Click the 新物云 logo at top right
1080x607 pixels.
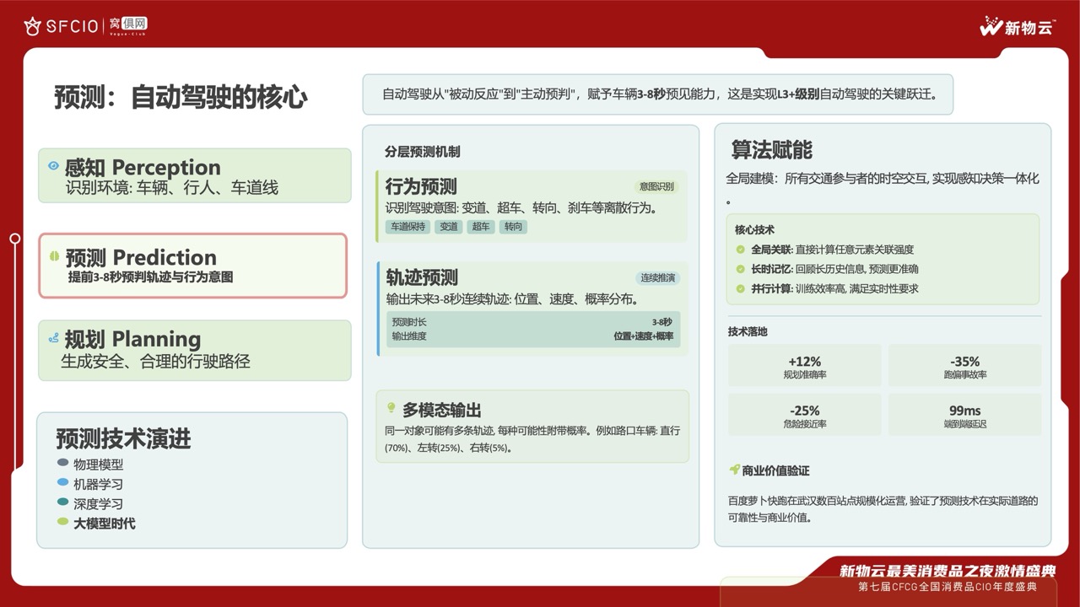pyautogui.click(x=1017, y=27)
